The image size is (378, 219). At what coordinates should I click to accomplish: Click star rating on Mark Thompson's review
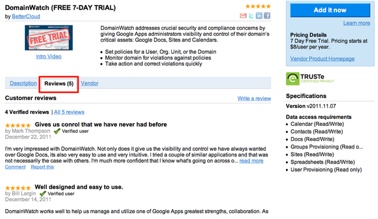tap(18, 125)
